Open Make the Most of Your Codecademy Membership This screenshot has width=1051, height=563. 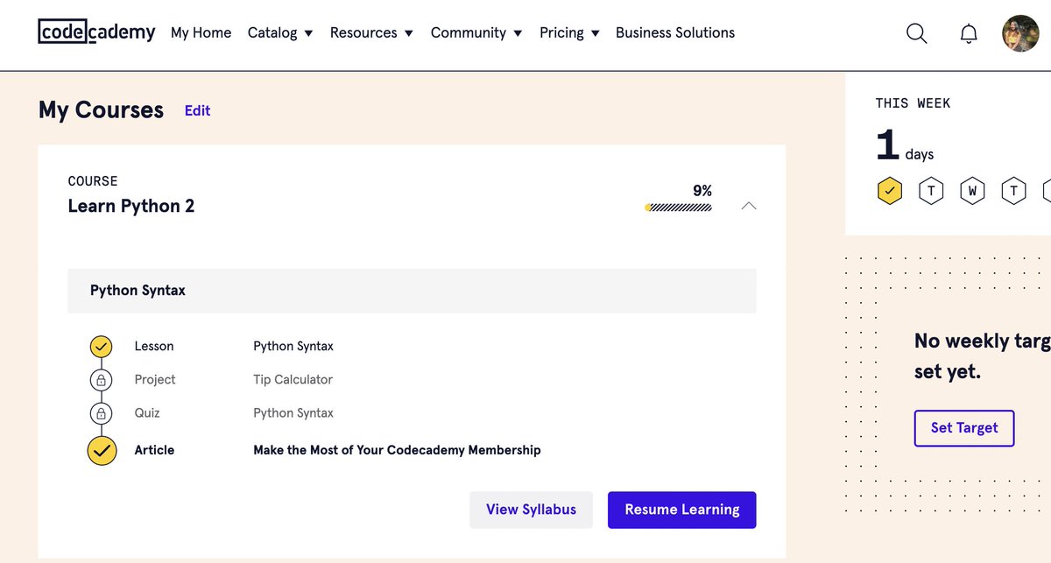[397, 450]
